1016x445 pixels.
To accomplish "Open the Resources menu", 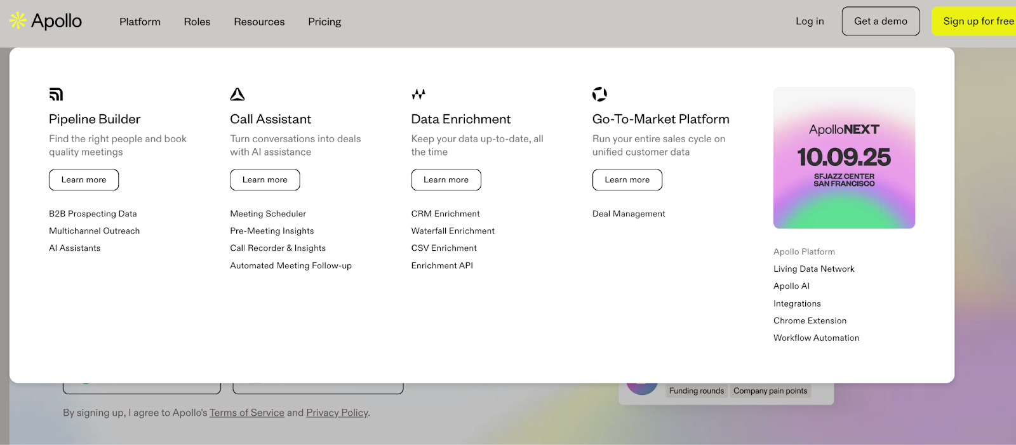I will pyautogui.click(x=259, y=22).
